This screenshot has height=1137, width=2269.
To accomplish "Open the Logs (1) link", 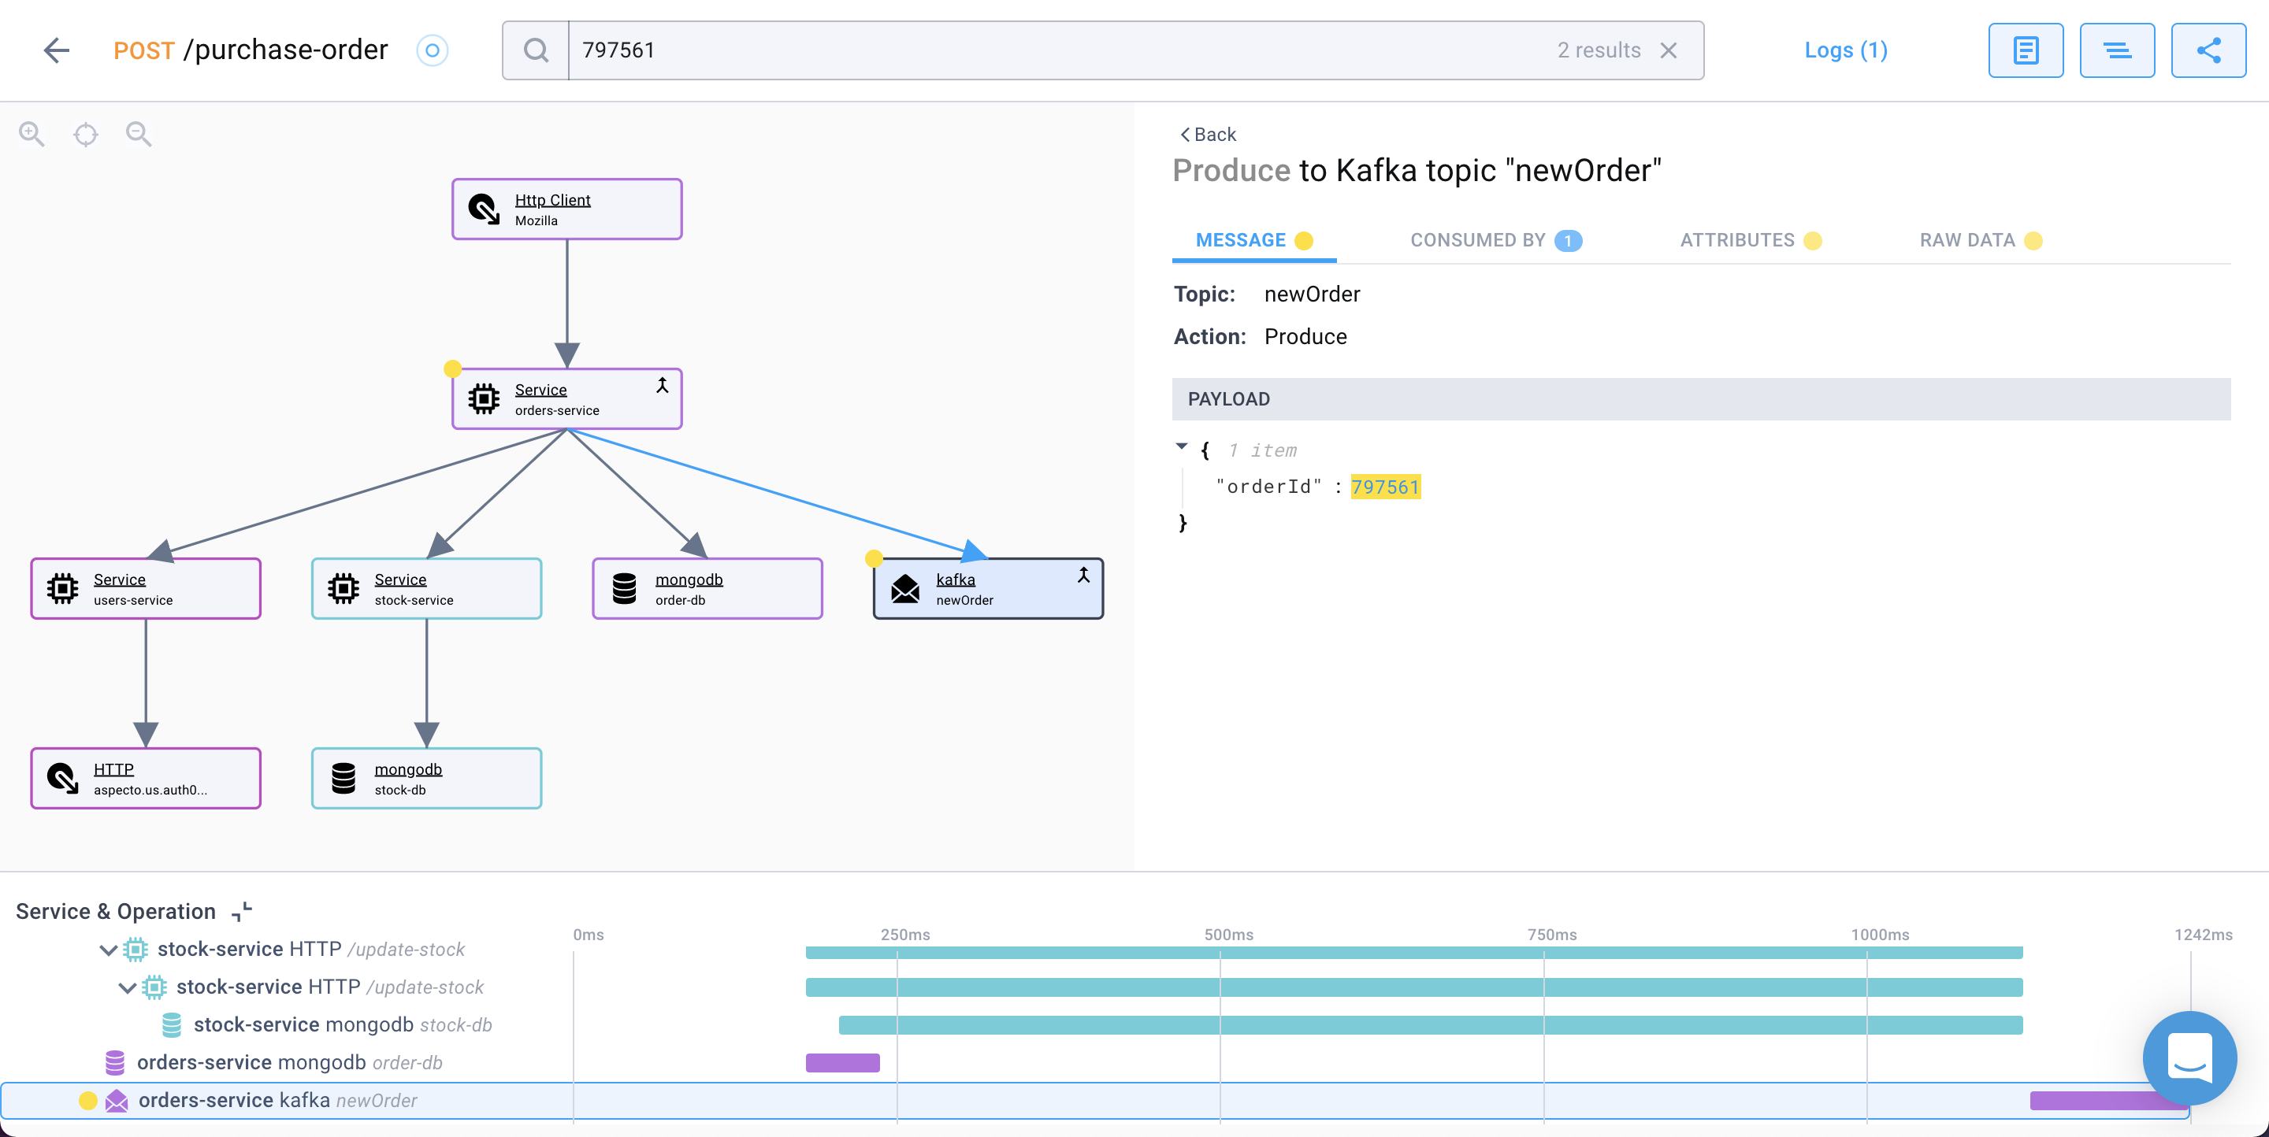I will pos(1845,50).
